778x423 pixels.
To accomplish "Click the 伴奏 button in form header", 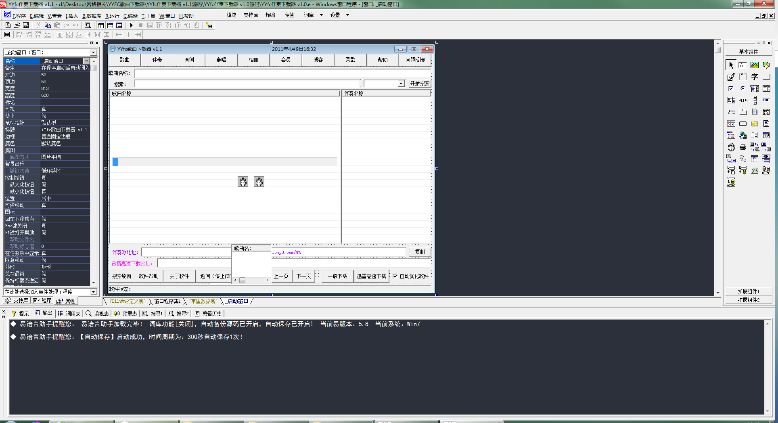I will tap(157, 60).
